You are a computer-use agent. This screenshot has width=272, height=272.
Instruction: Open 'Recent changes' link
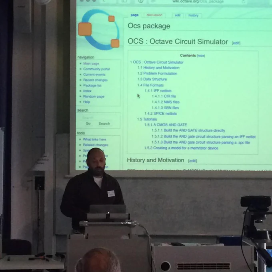click(x=96, y=80)
